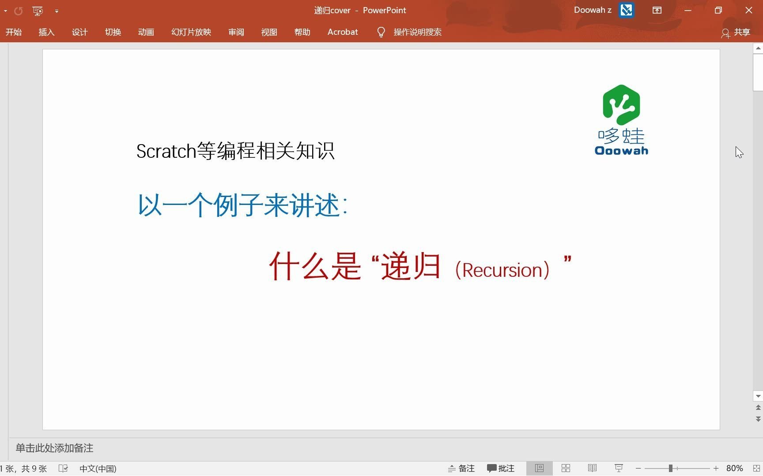Click the Redo icon in title bar

pos(18,11)
